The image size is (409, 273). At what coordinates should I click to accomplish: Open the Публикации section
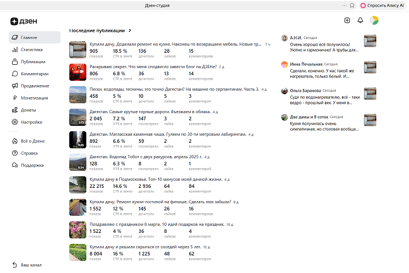[x=35, y=62]
